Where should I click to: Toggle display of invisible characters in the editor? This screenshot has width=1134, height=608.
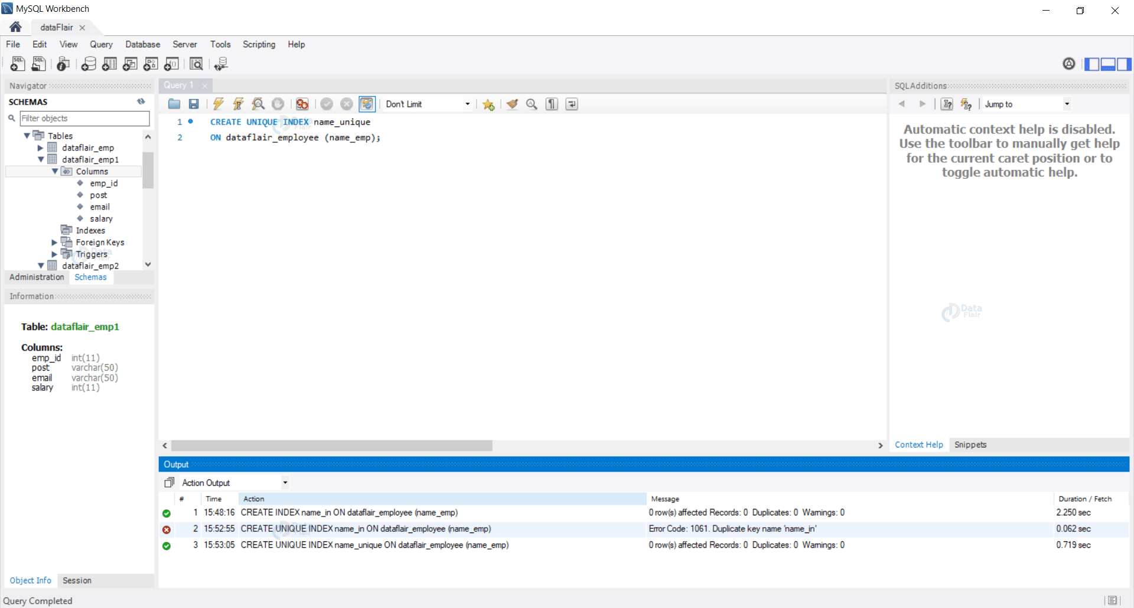[x=551, y=104]
